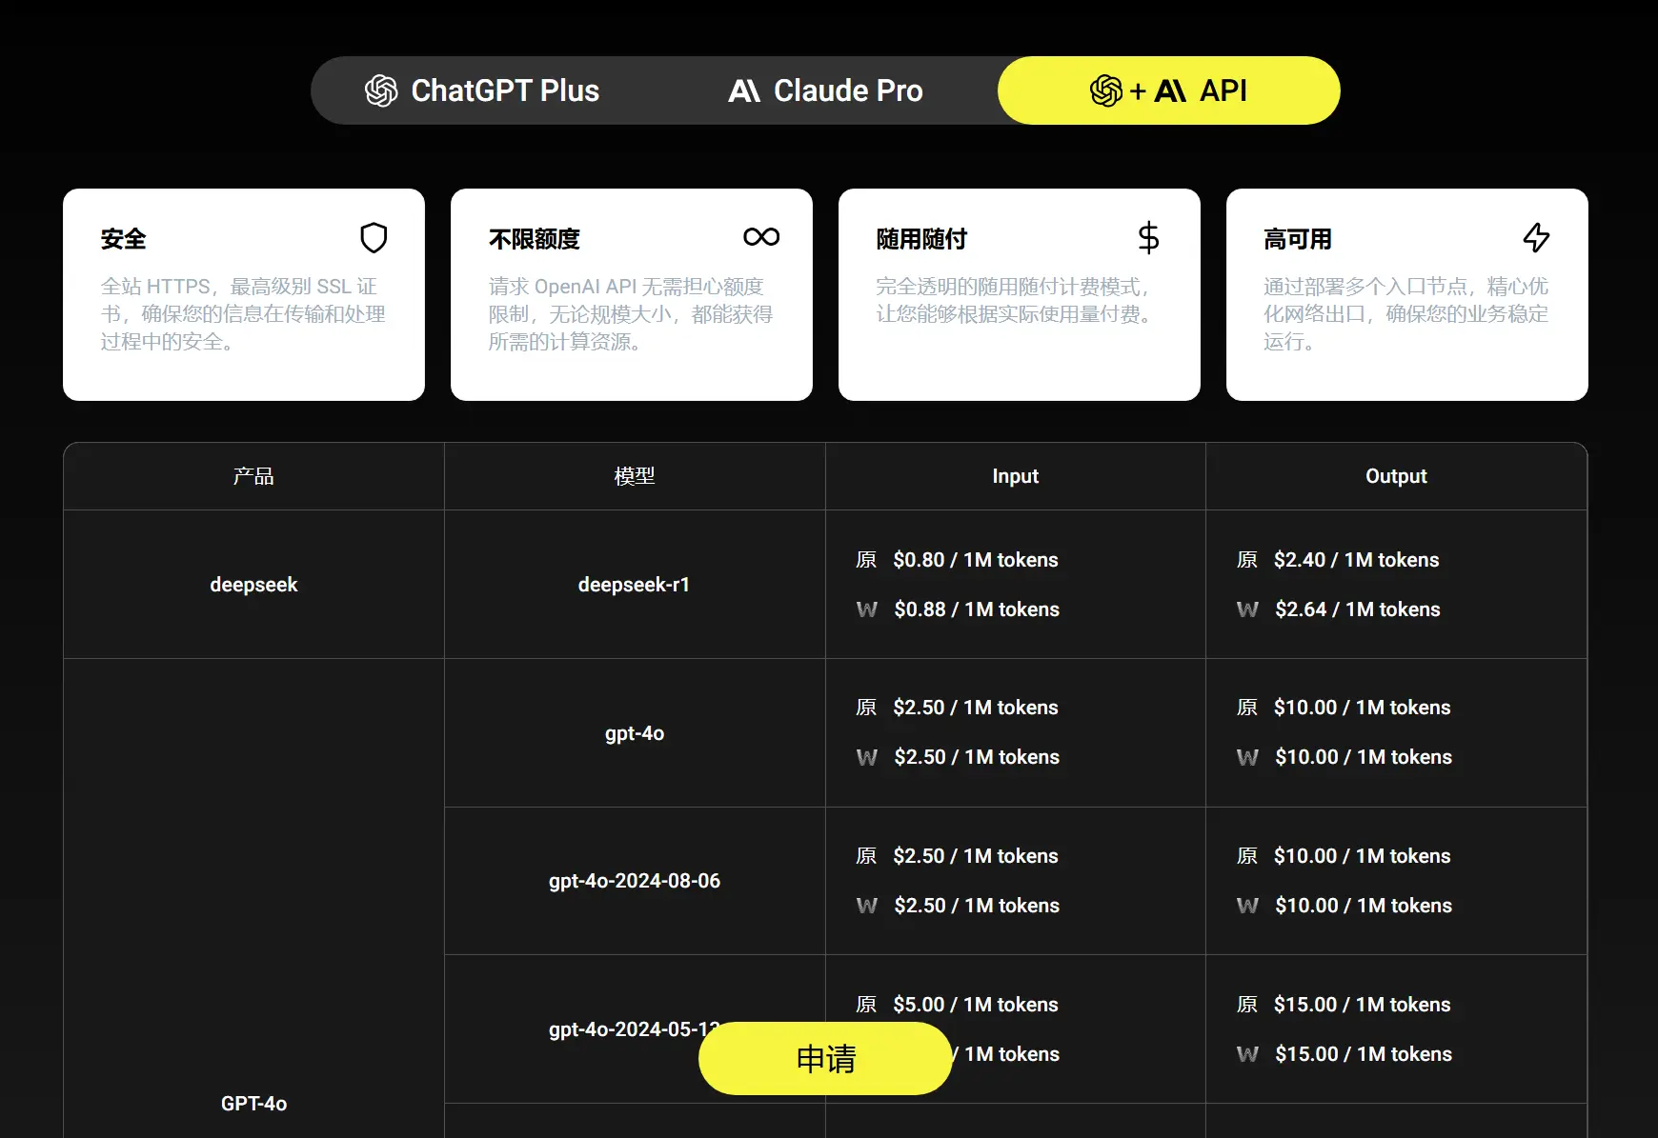This screenshot has width=1658, height=1138.
Task: Click the gpt-4o-2024-08-06 model name
Action: pos(635,881)
